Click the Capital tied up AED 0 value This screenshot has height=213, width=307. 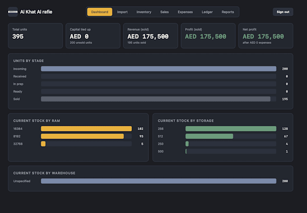pyautogui.click(x=79, y=37)
